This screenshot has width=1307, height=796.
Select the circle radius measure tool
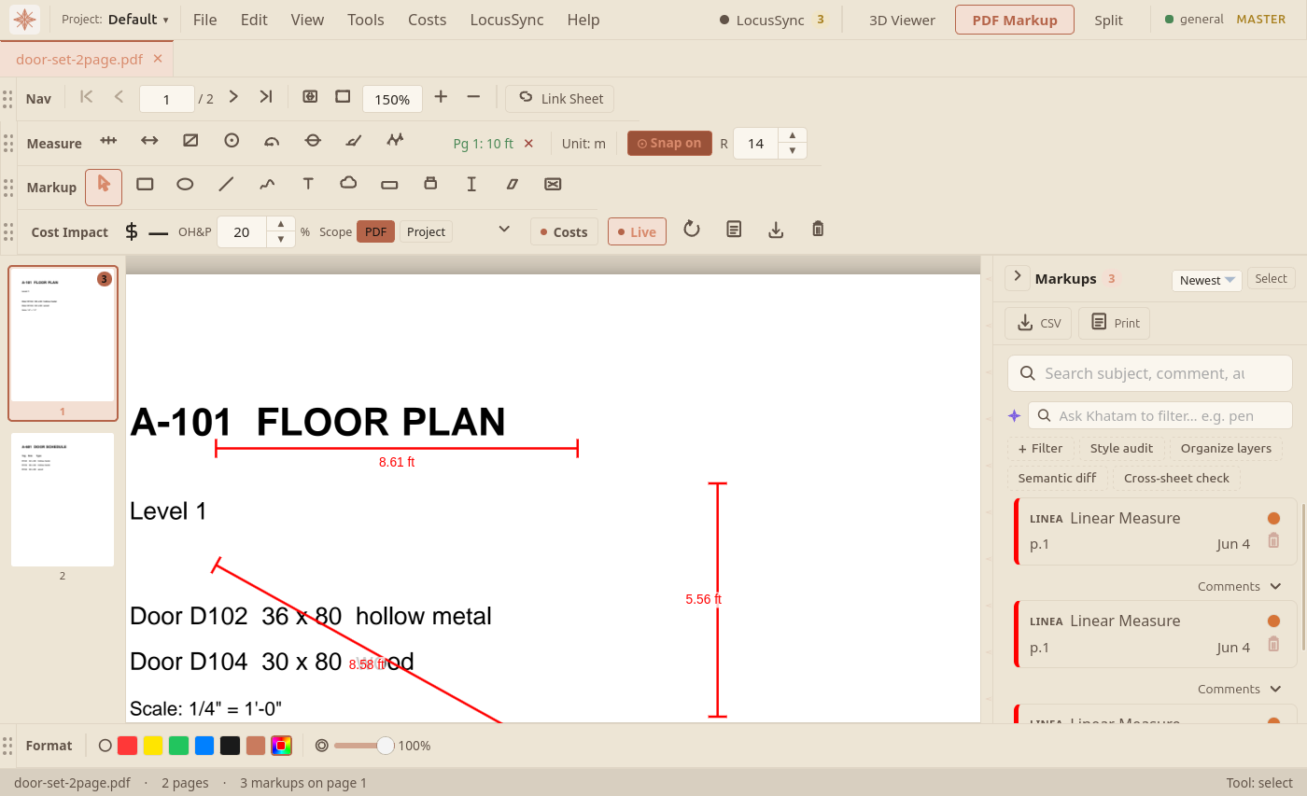point(232,141)
